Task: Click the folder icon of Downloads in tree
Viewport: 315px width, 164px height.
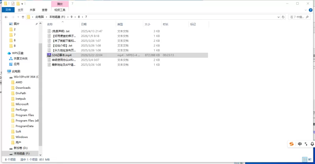Action: [x=13, y=88]
